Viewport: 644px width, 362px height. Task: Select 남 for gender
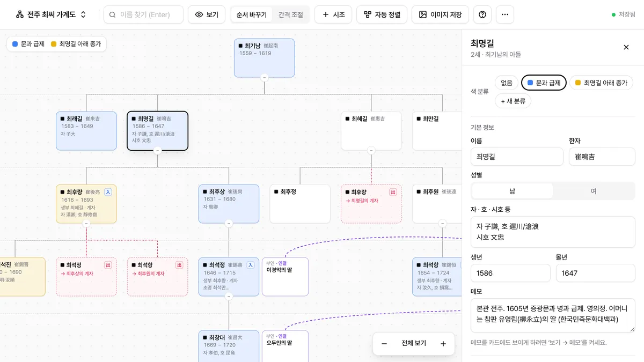pyautogui.click(x=512, y=191)
